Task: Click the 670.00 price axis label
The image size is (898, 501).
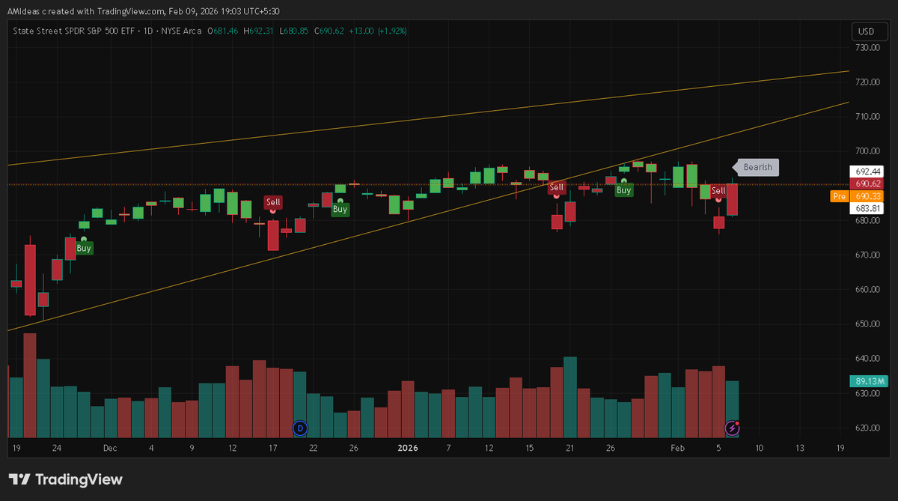Action: pyautogui.click(x=868, y=255)
